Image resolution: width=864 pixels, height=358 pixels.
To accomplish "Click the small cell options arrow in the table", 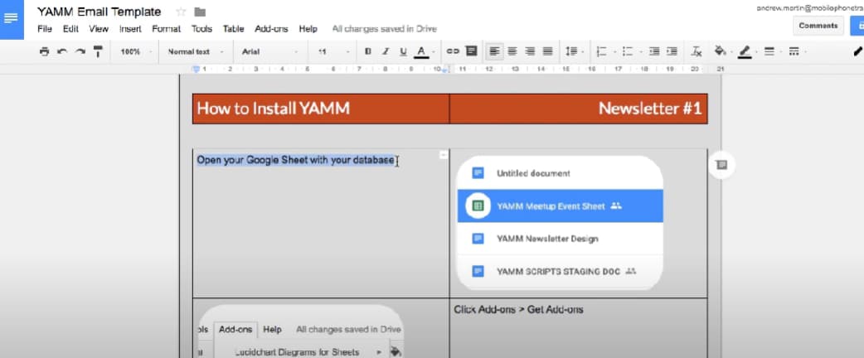I will (x=443, y=155).
